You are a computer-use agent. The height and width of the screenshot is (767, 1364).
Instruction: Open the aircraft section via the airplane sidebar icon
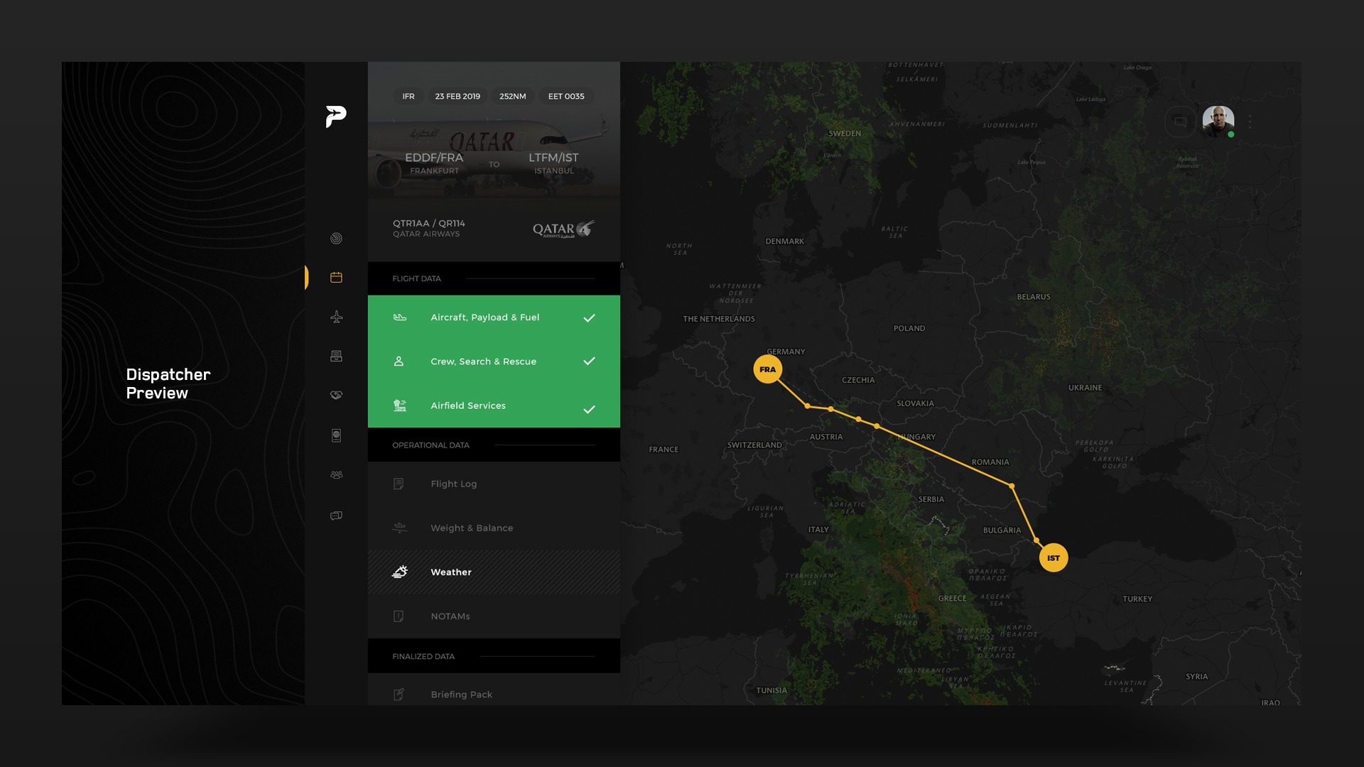coord(336,317)
